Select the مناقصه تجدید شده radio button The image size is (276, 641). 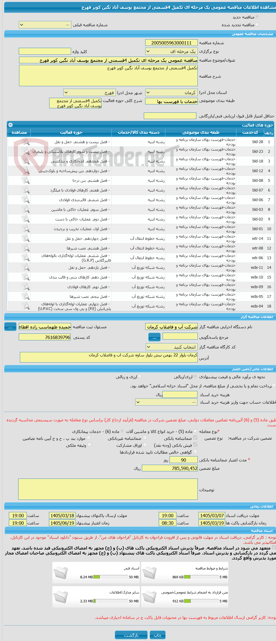257,25
